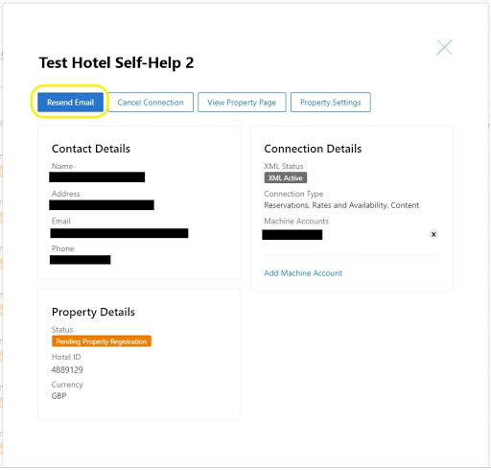Click the redacted Address value
The image size is (491, 470).
click(102, 205)
